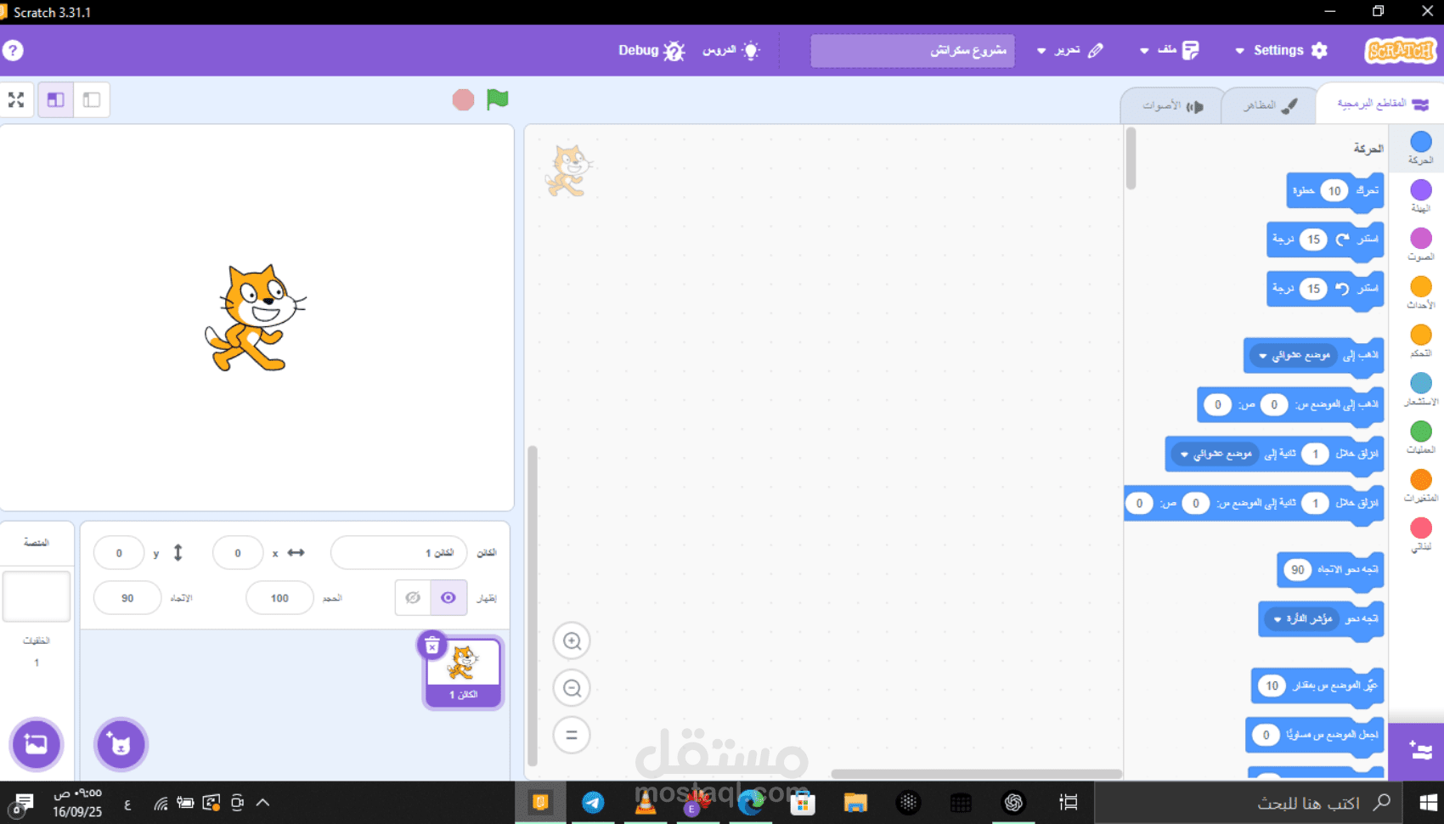The height and width of the screenshot is (824, 1444).
Task: Choose a backdrop with the picture button
Action: pos(37,744)
